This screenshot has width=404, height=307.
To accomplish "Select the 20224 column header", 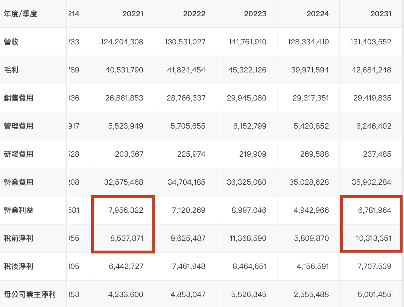I will [318, 14].
